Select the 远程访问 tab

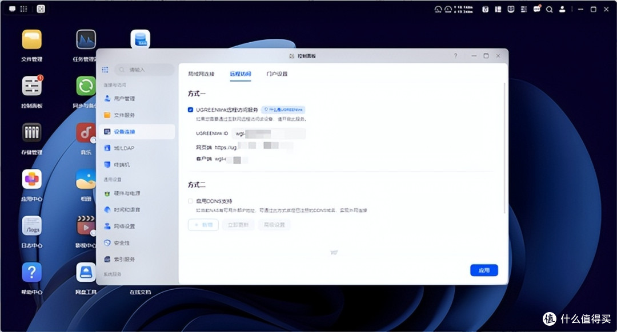[x=241, y=74]
